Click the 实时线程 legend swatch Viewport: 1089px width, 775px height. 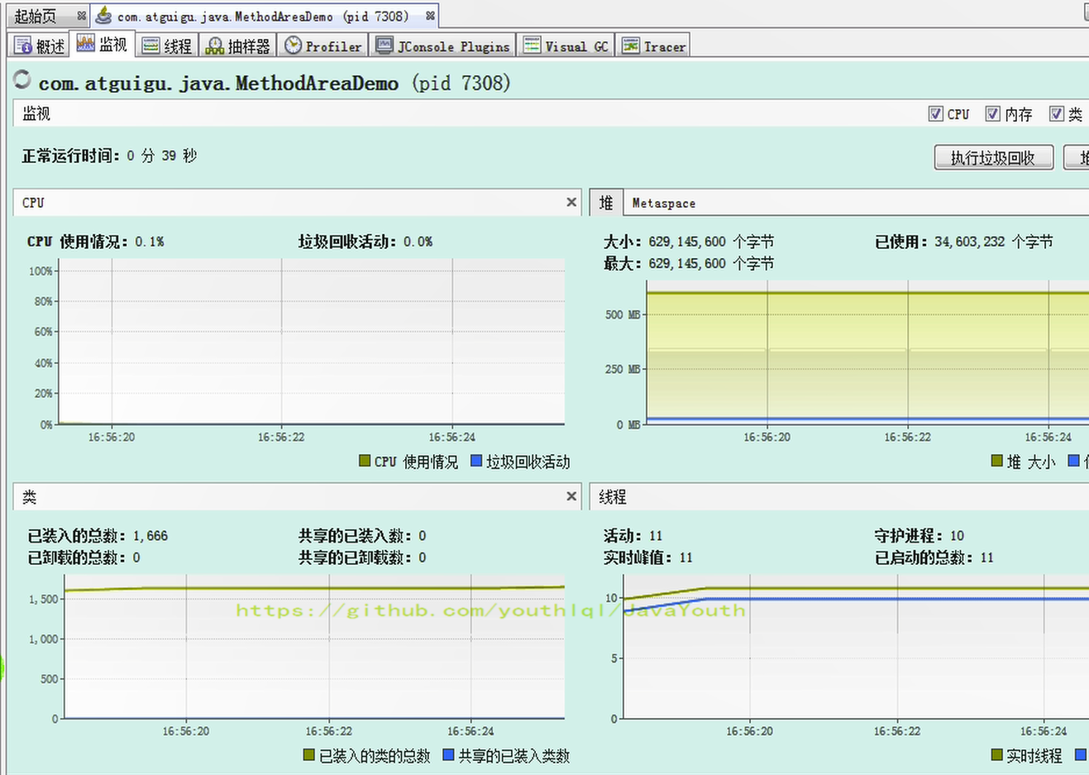[997, 755]
